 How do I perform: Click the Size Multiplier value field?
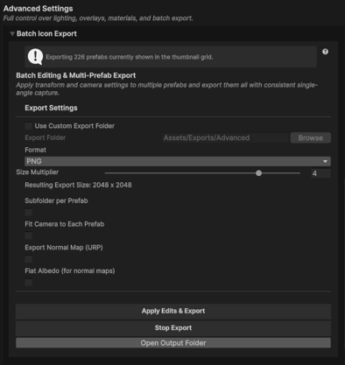coord(320,173)
